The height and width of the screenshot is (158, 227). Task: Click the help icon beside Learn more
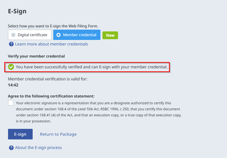(11, 44)
